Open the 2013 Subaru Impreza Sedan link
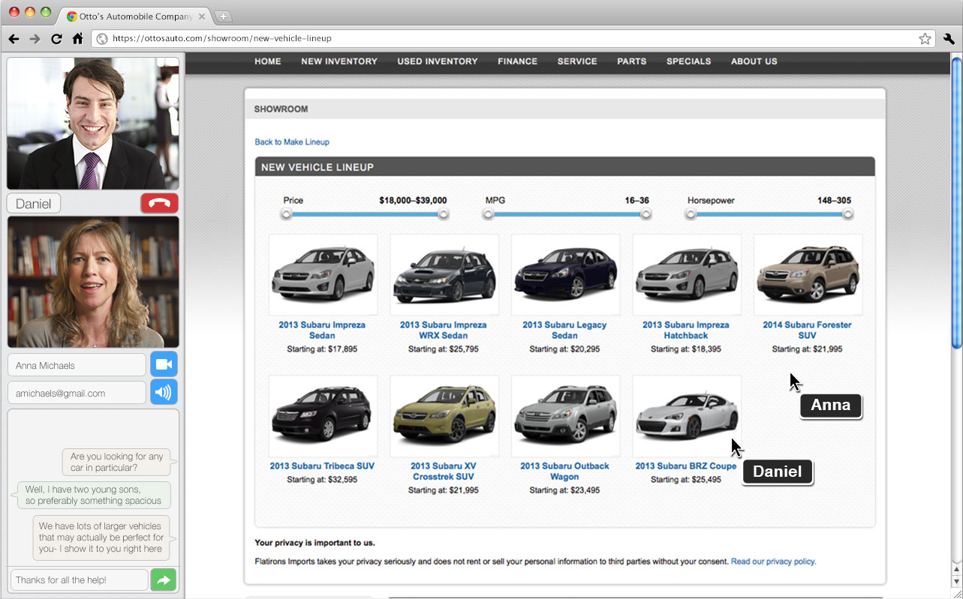 pyautogui.click(x=322, y=330)
